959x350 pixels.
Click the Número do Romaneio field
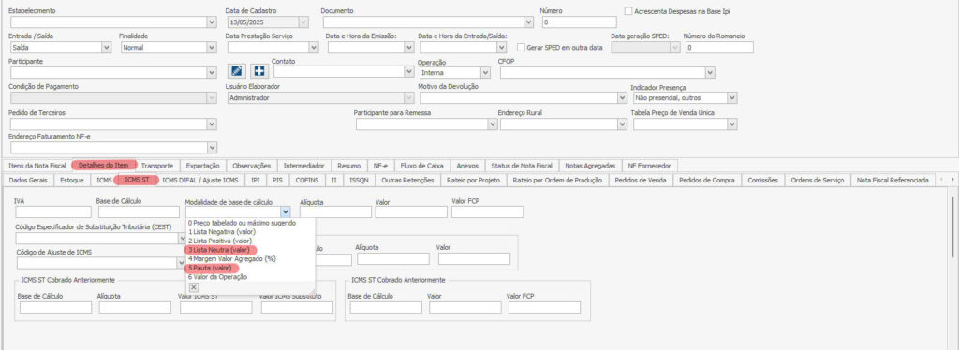pos(719,47)
